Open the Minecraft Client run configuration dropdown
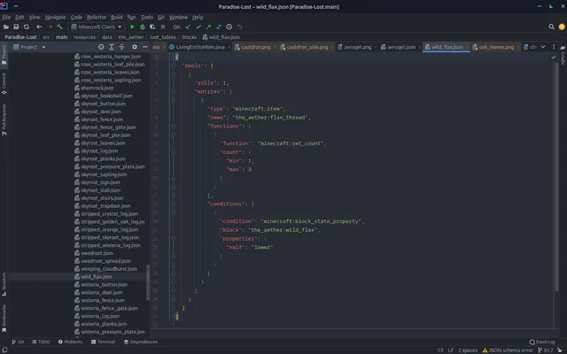This screenshot has height=354, width=567. click(97, 27)
